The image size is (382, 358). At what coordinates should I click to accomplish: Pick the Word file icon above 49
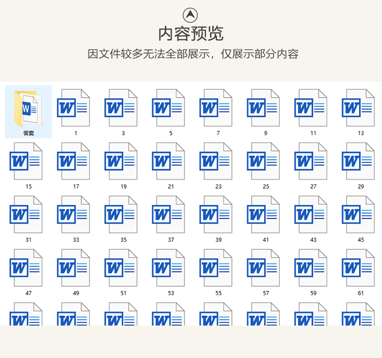[73, 268]
